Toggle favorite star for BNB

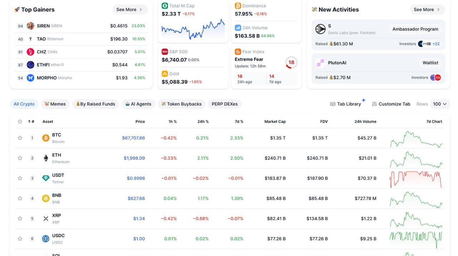(20, 198)
